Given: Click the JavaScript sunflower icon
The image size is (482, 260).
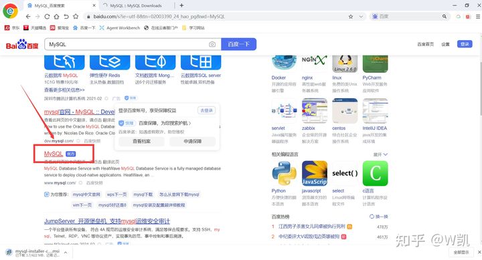Looking at the screenshot, I should pos(314,173).
